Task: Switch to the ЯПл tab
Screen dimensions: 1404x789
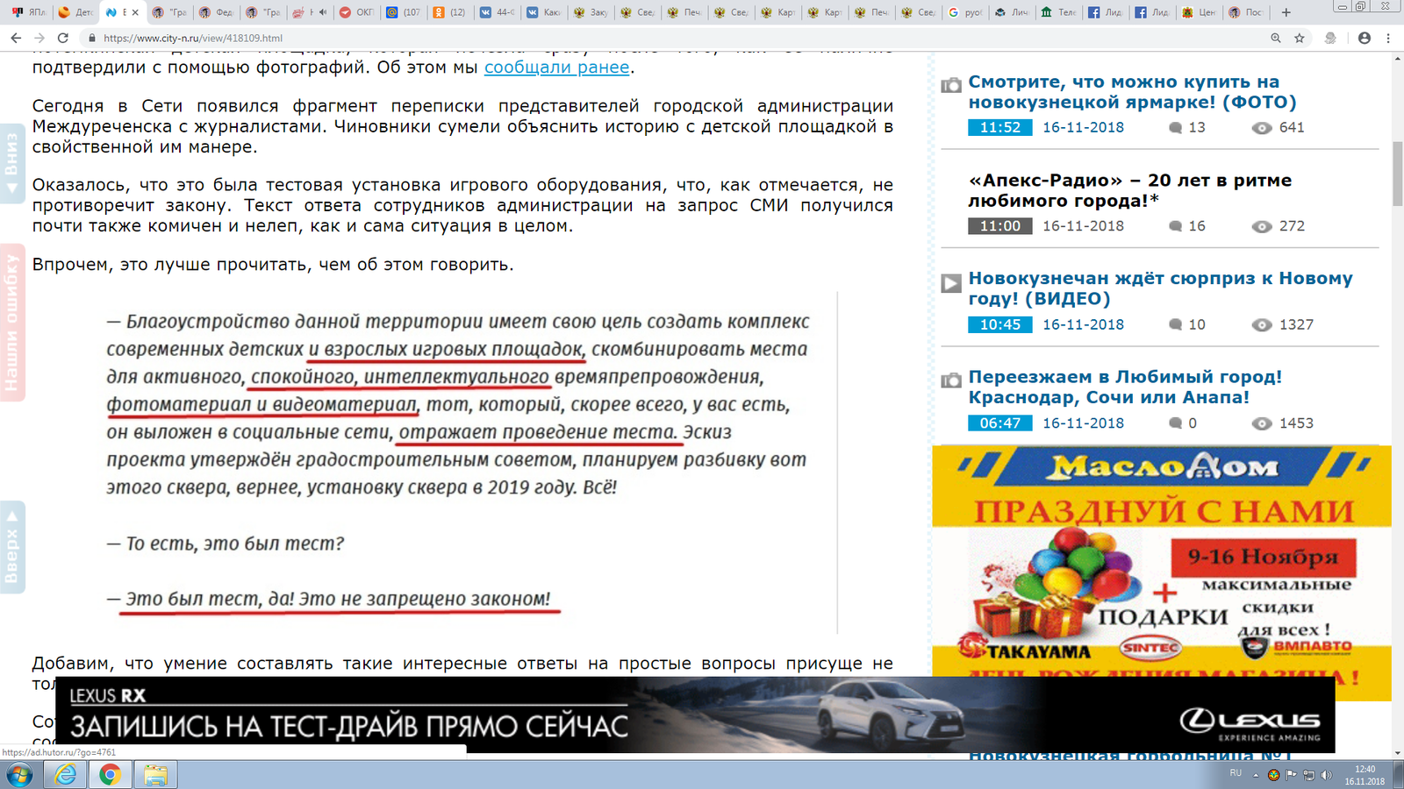Action: point(28,12)
